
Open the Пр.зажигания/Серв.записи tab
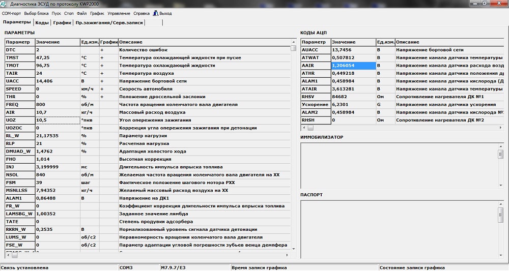point(109,22)
